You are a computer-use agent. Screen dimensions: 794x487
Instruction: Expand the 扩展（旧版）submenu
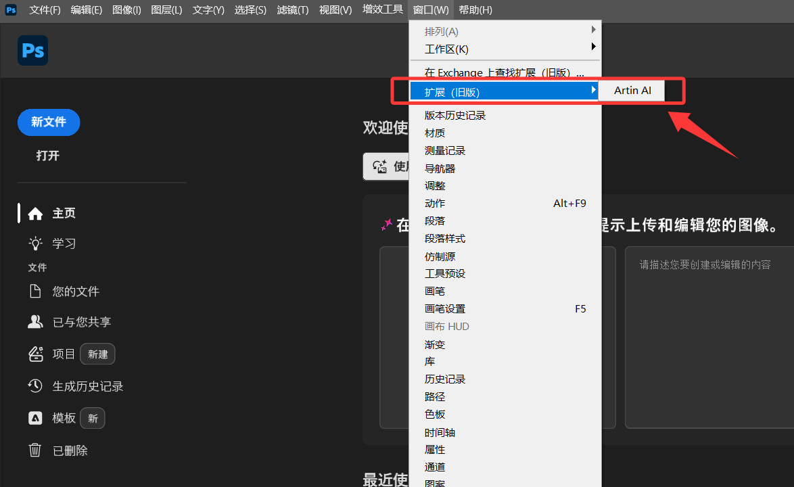[505, 92]
